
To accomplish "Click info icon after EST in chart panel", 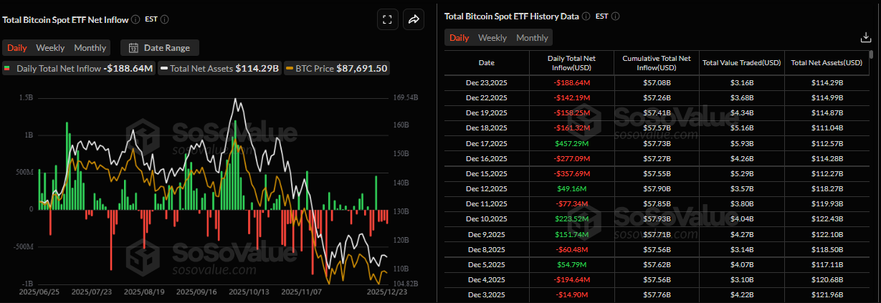I will click(x=166, y=19).
